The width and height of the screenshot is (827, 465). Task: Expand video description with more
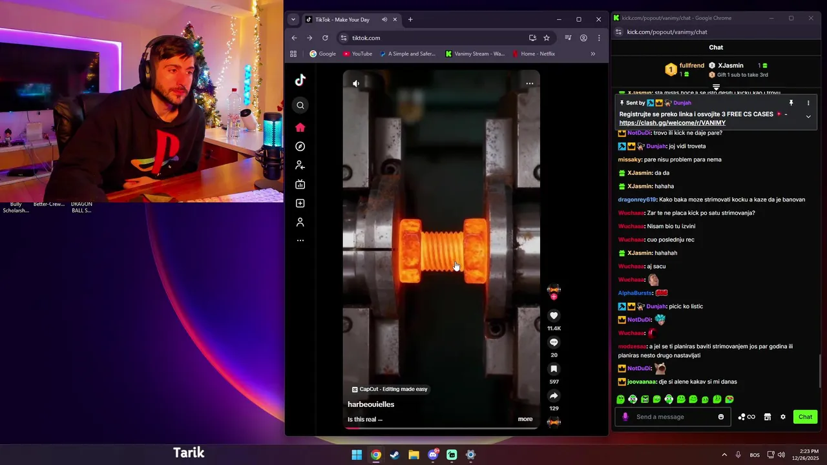[x=525, y=419]
